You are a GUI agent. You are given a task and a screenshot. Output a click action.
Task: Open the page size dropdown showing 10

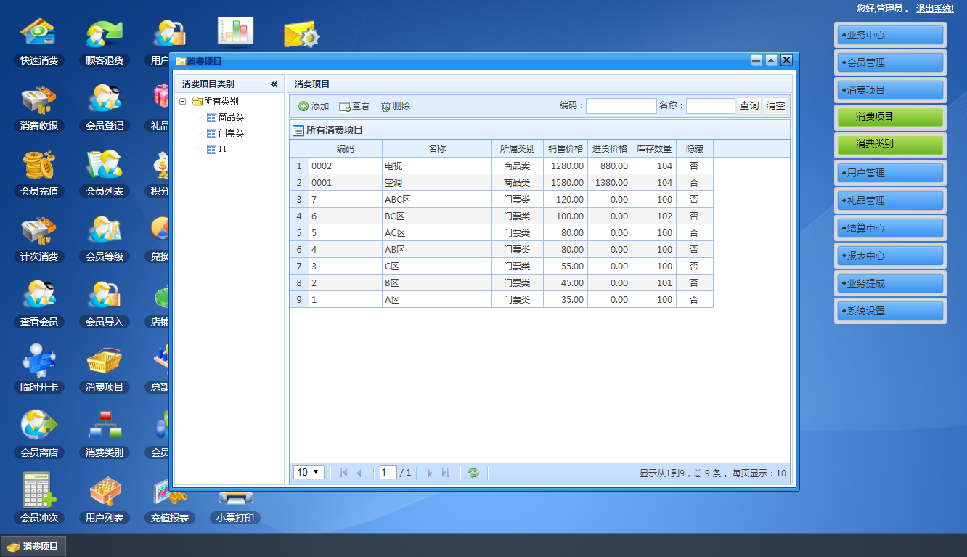pyautogui.click(x=309, y=473)
